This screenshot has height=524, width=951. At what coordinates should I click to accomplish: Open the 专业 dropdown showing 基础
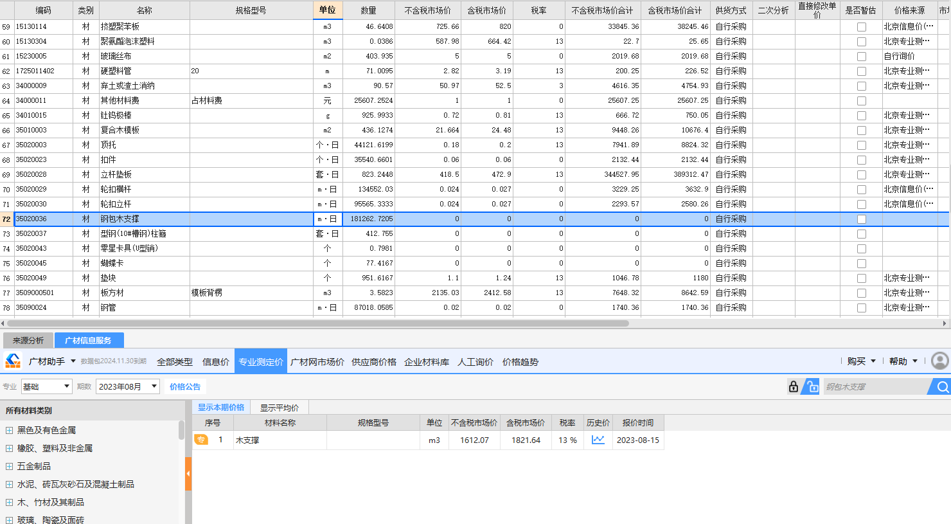(x=46, y=386)
